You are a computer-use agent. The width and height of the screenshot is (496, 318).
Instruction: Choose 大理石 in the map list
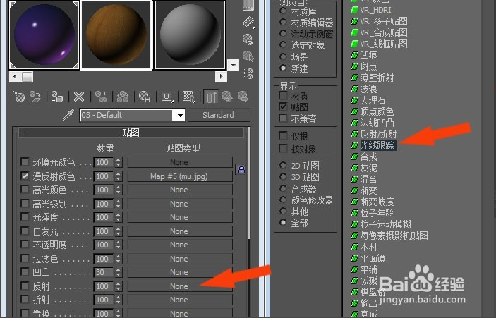(373, 100)
